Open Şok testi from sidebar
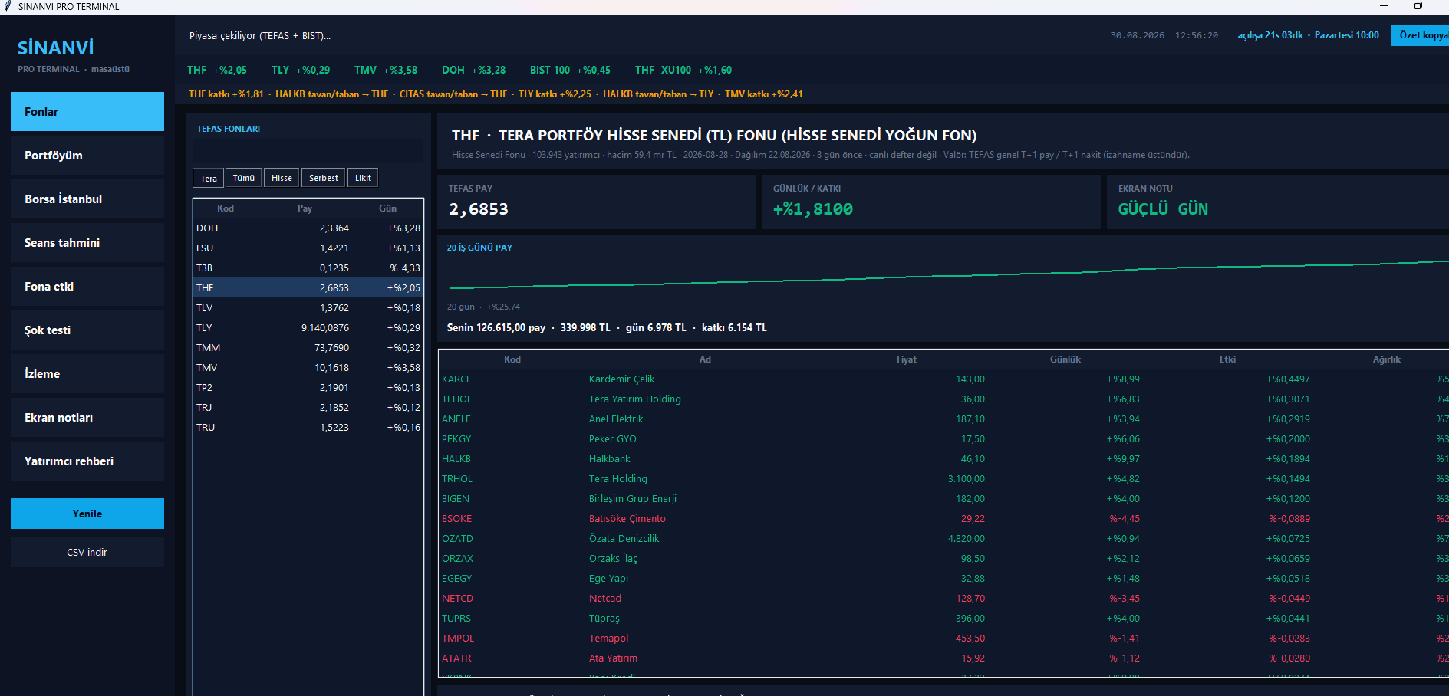Image resolution: width=1449 pixels, height=696 pixels. pos(87,330)
